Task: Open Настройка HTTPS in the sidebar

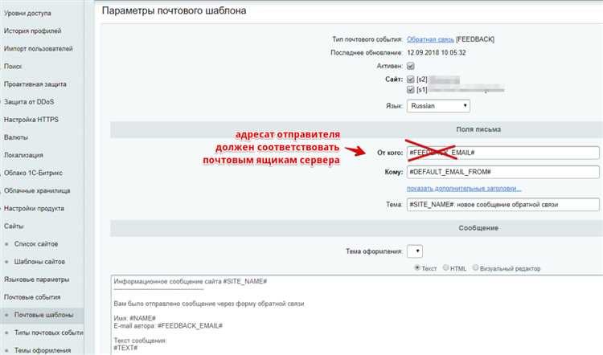Action: pos(31,120)
